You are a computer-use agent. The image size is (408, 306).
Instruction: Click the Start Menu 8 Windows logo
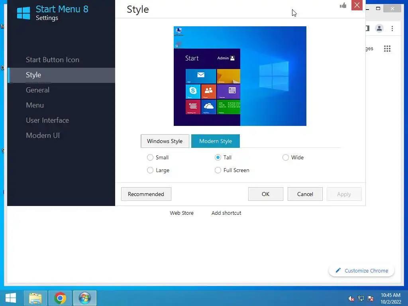coord(24,13)
